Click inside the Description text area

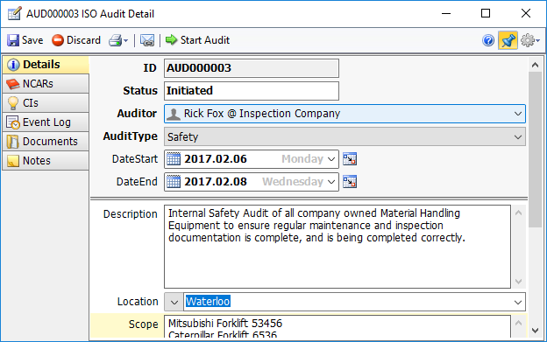click(x=337, y=247)
